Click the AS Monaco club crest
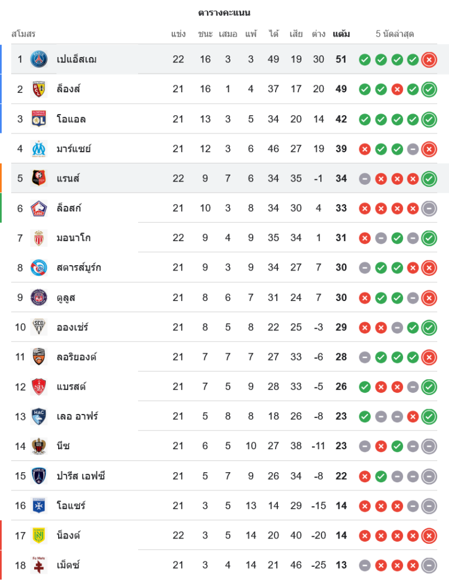Image resolution: width=449 pixels, height=588 pixels. [x=39, y=238]
